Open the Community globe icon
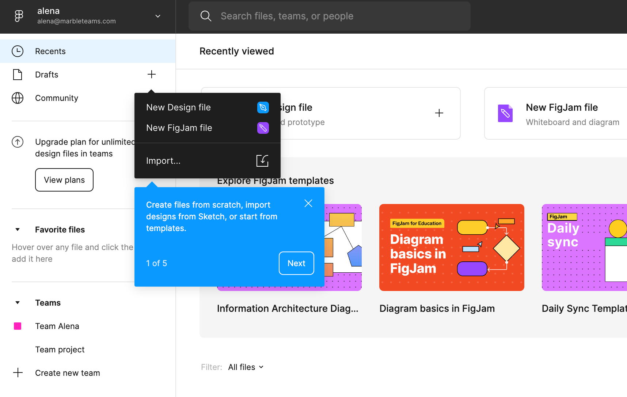627x397 pixels. pyautogui.click(x=18, y=98)
